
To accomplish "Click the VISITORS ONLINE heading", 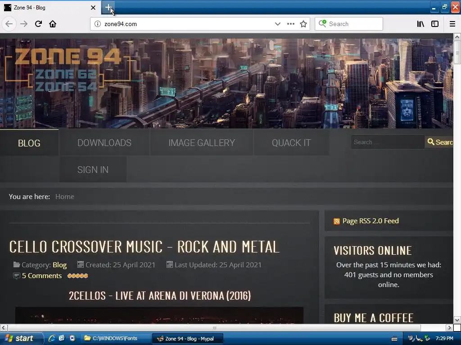I will click(x=372, y=251).
